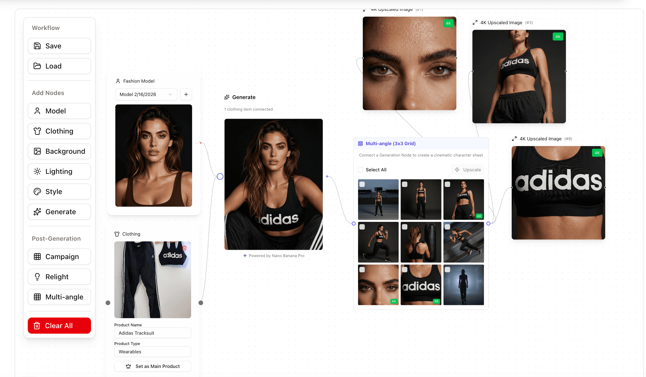Click expand icon of 4K Upscaled Image #3
646x377 pixels.
click(475, 22)
